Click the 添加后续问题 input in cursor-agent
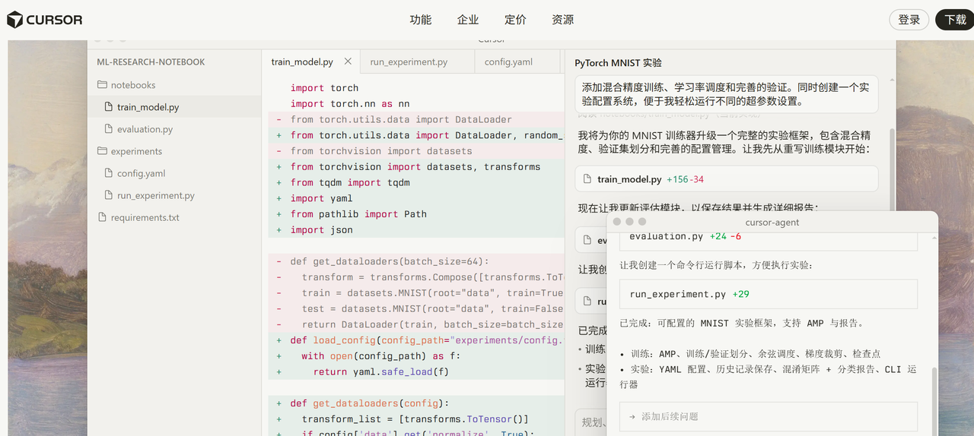 point(768,416)
